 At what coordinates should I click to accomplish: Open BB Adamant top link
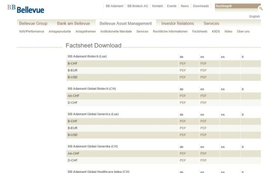click(x=114, y=6)
